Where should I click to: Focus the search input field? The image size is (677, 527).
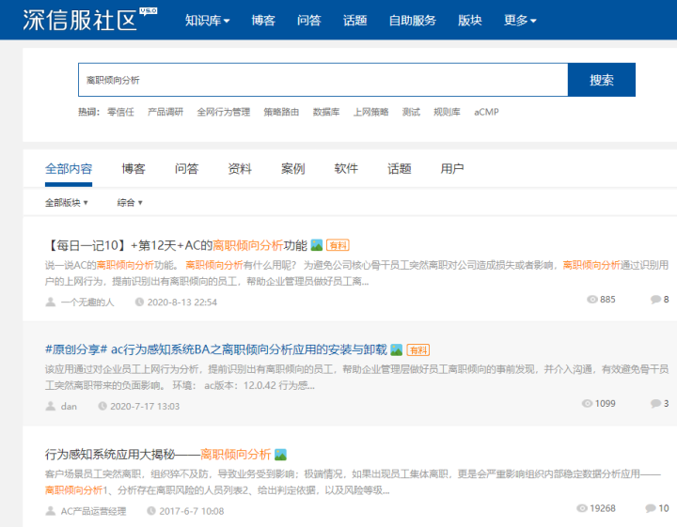pyautogui.click(x=323, y=80)
